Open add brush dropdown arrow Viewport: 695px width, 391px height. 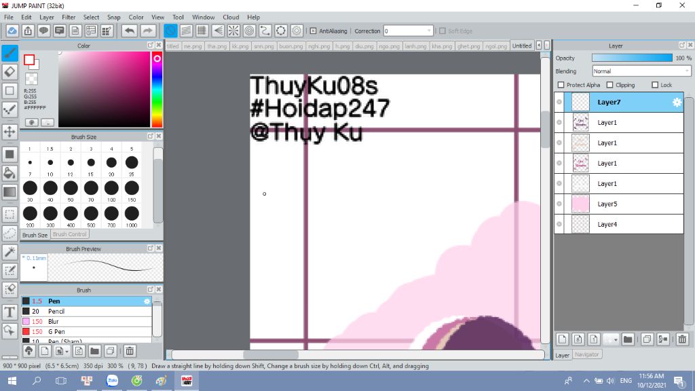click(67, 352)
